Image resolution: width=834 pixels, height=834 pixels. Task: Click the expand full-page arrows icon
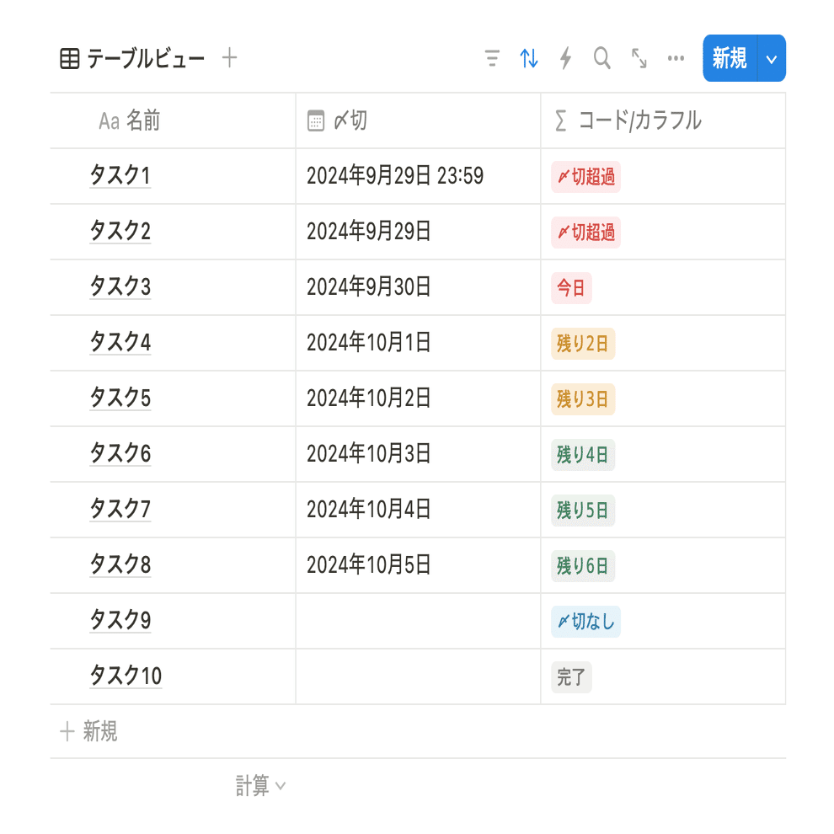[639, 58]
